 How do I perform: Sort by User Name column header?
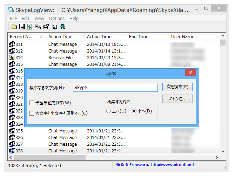(x=194, y=37)
